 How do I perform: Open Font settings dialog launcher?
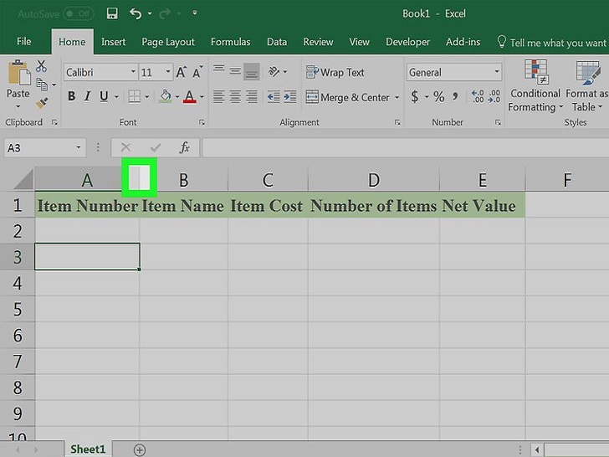click(202, 122)
